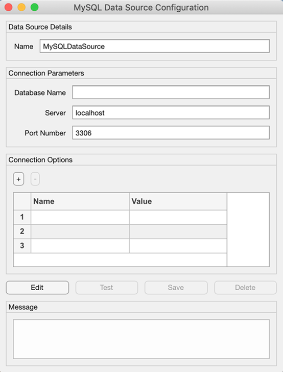The image size is (283, 372).
Task: Select Name cell in row 3
Action: 80,246
